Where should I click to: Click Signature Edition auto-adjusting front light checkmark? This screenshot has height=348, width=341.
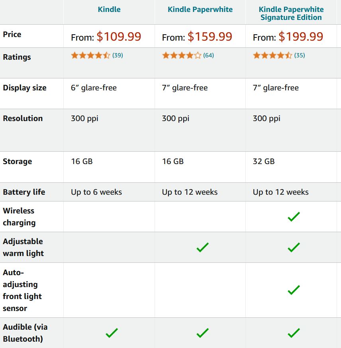click(x=294, y=290)
